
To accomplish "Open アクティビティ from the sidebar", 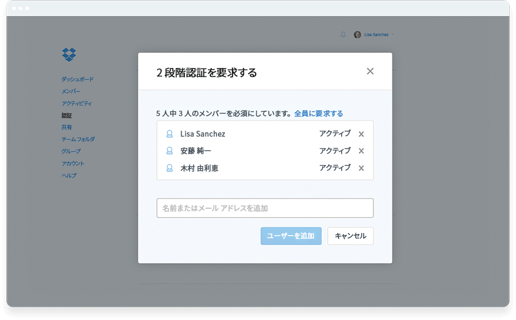I will click(75, 103).
